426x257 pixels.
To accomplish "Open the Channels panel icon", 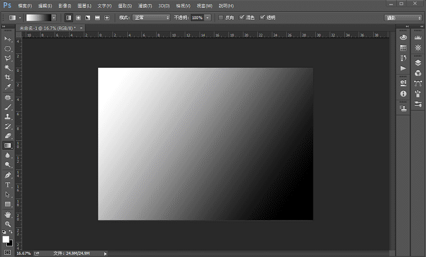I will pyautogui.click(x=418, y=73).
